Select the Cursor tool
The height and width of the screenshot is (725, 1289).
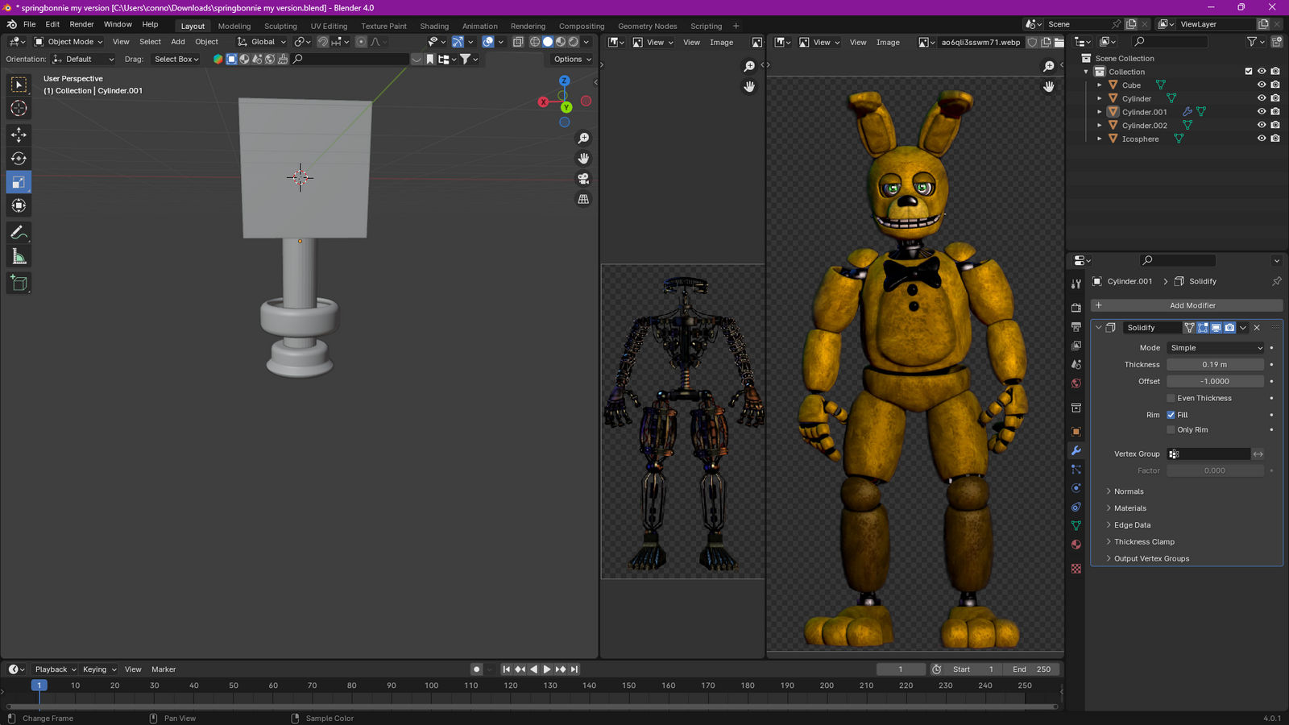(19, 109)
